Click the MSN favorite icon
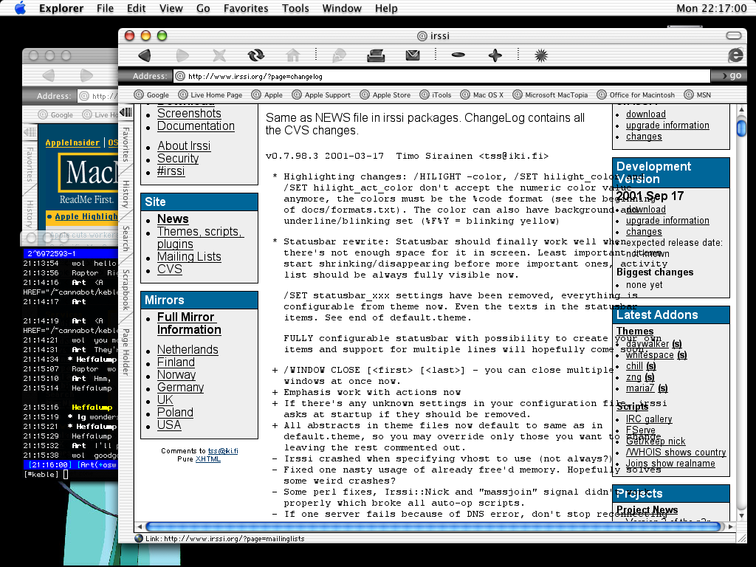Image resolution: width=756 pixels, height=567 pixels. click(x=689, y=94)
